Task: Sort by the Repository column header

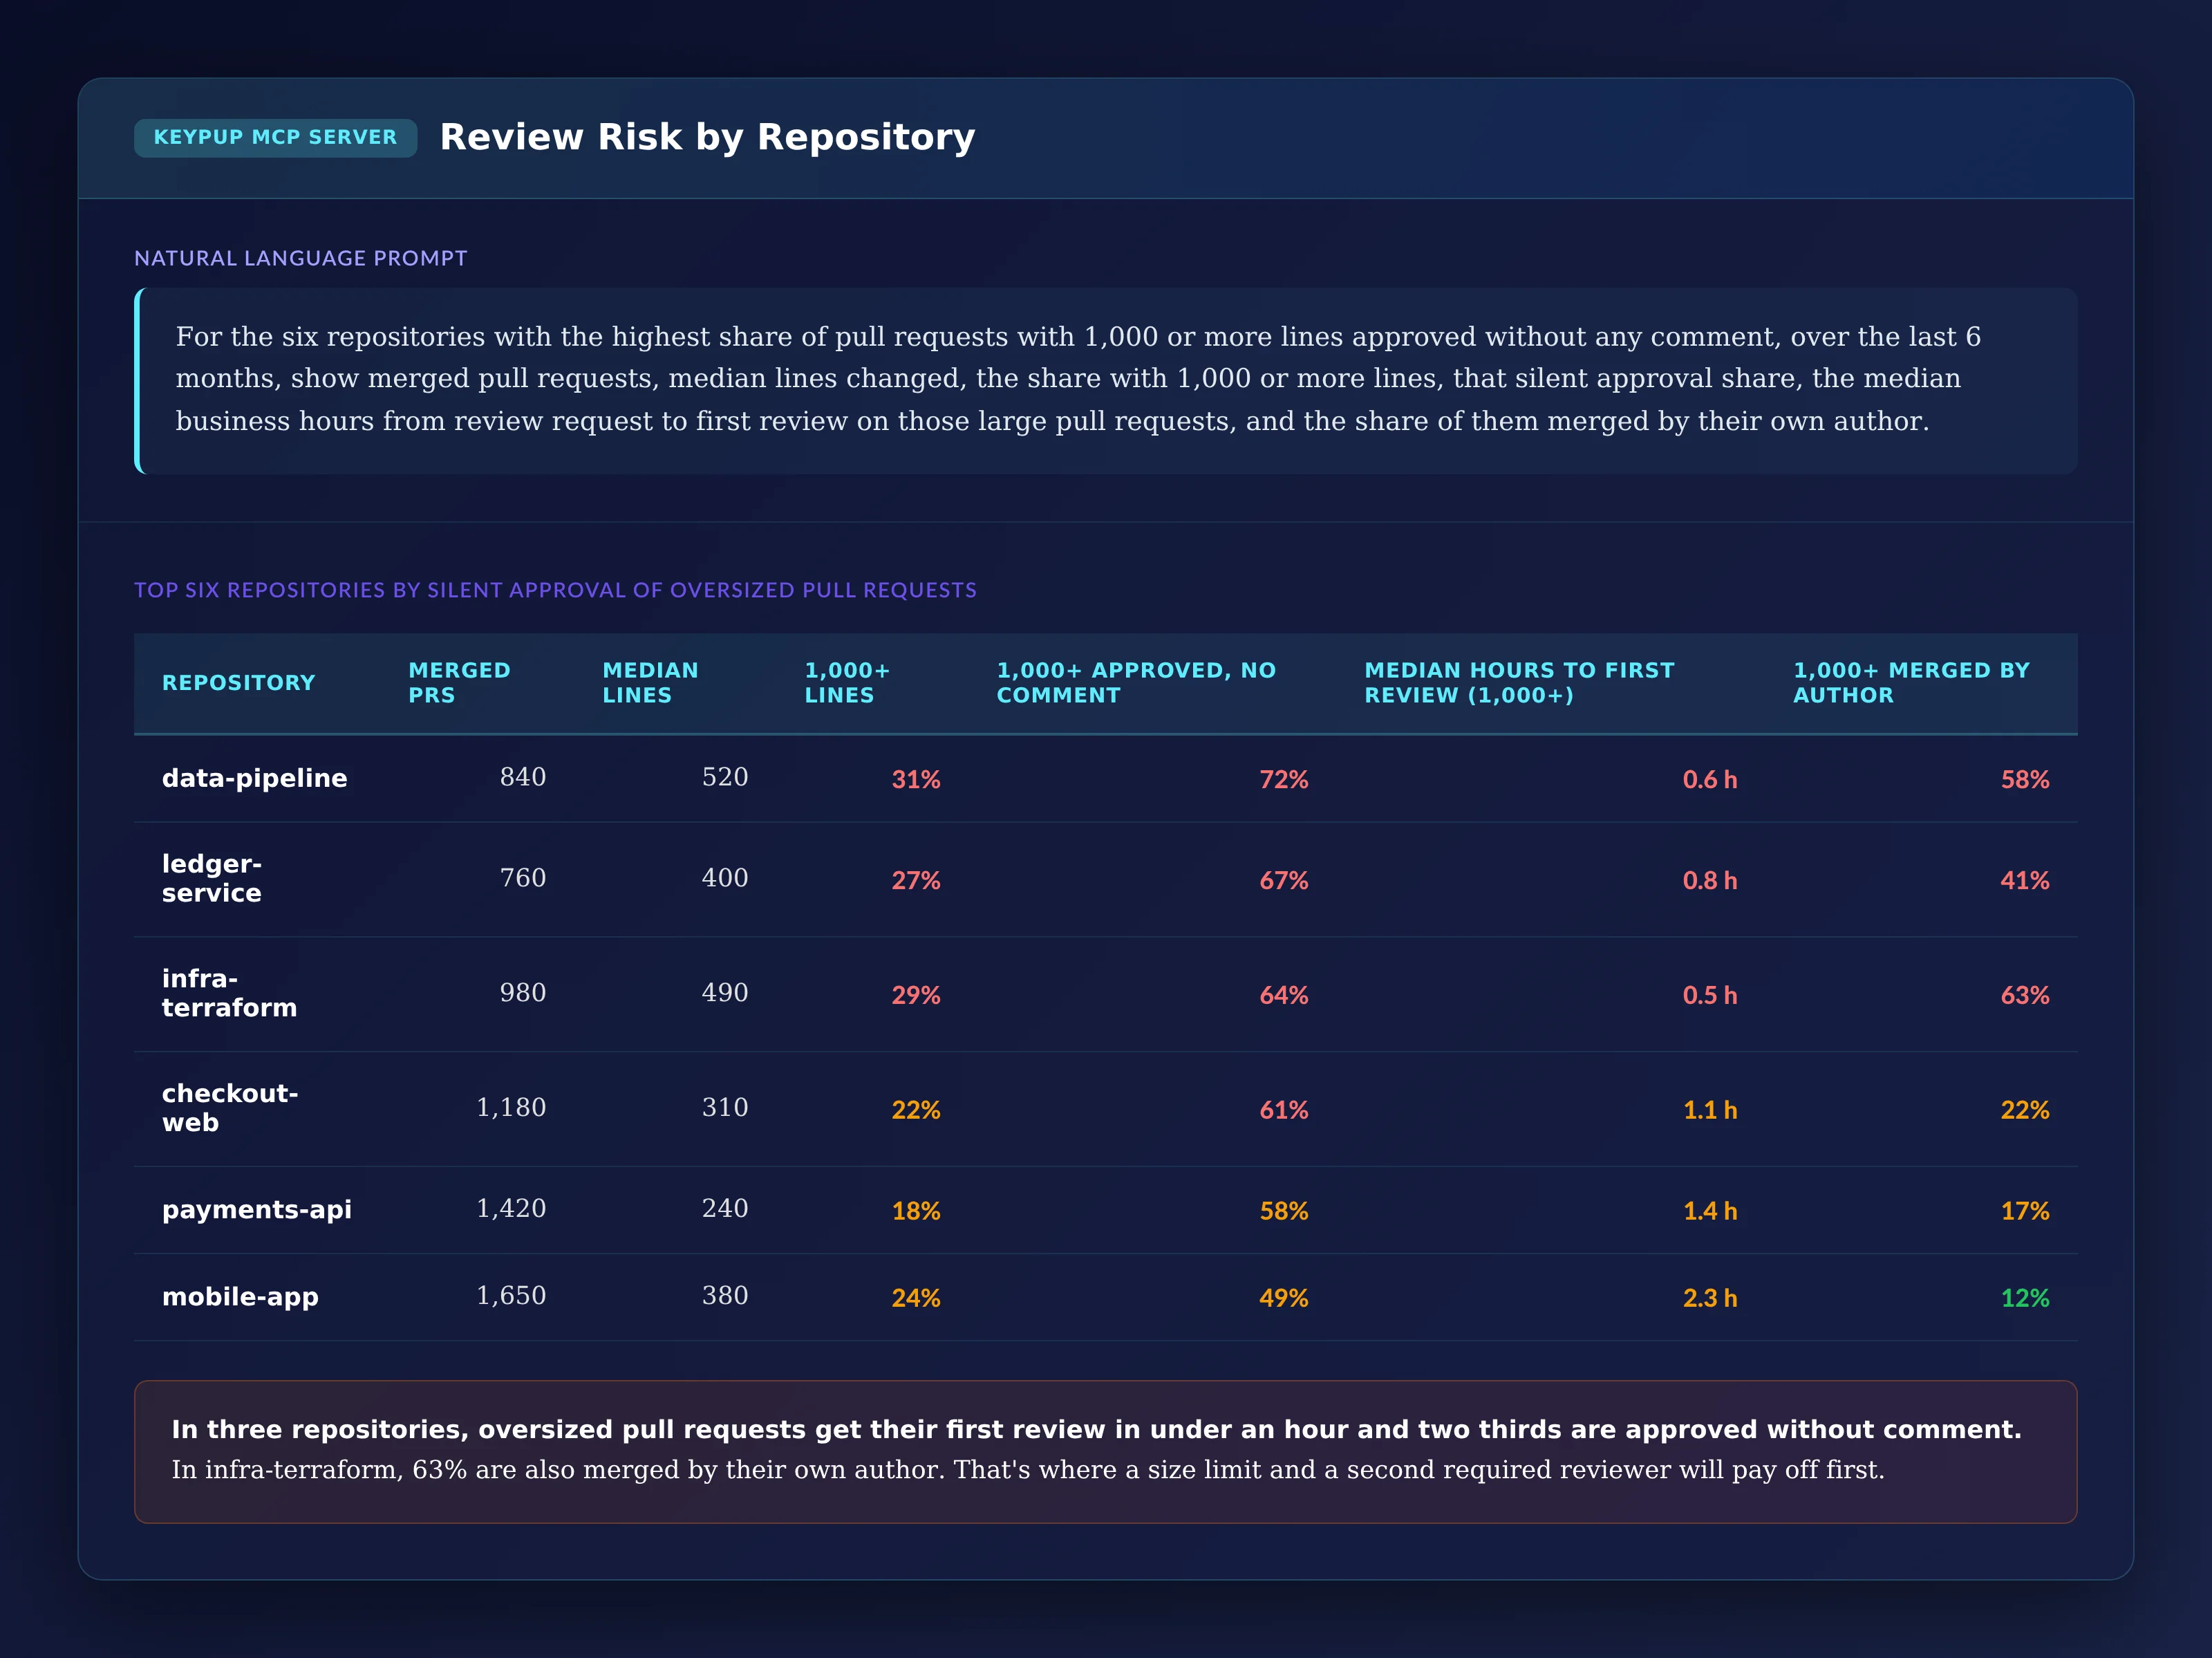Action: point(239,683)
